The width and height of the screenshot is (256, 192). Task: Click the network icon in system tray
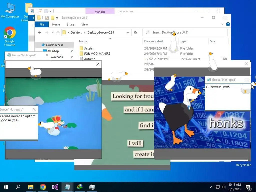[218, 187]
